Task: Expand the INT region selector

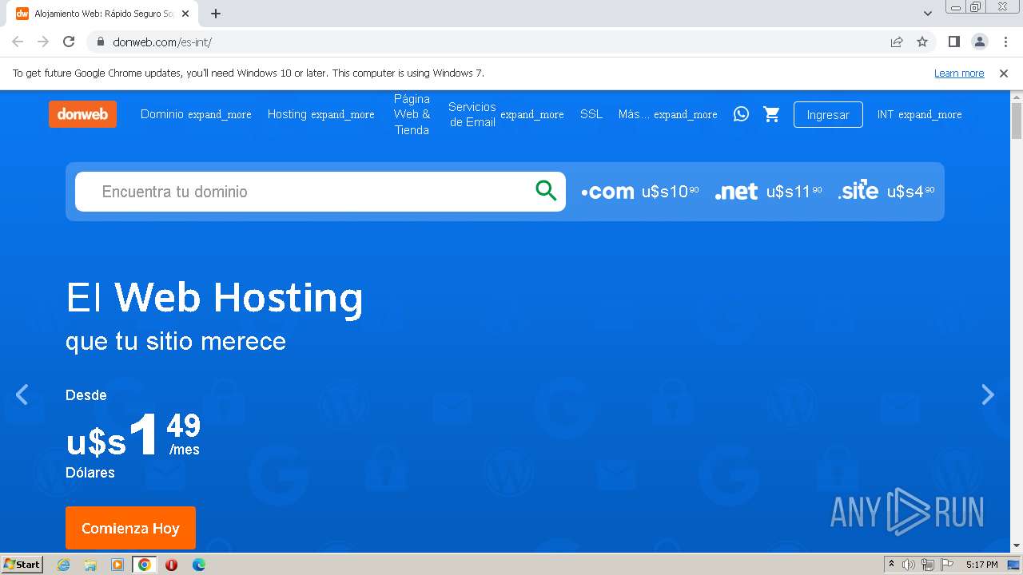Action: click(919, 114)
